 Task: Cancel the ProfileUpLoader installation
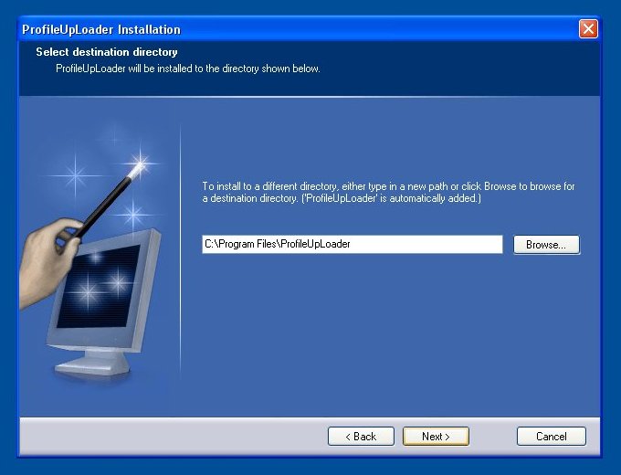552,436
